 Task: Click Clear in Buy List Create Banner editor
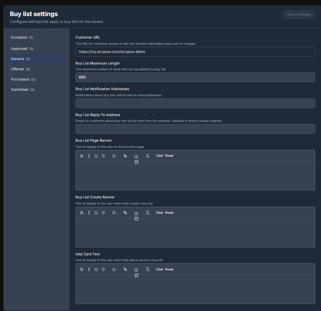[x=160, y=213]
